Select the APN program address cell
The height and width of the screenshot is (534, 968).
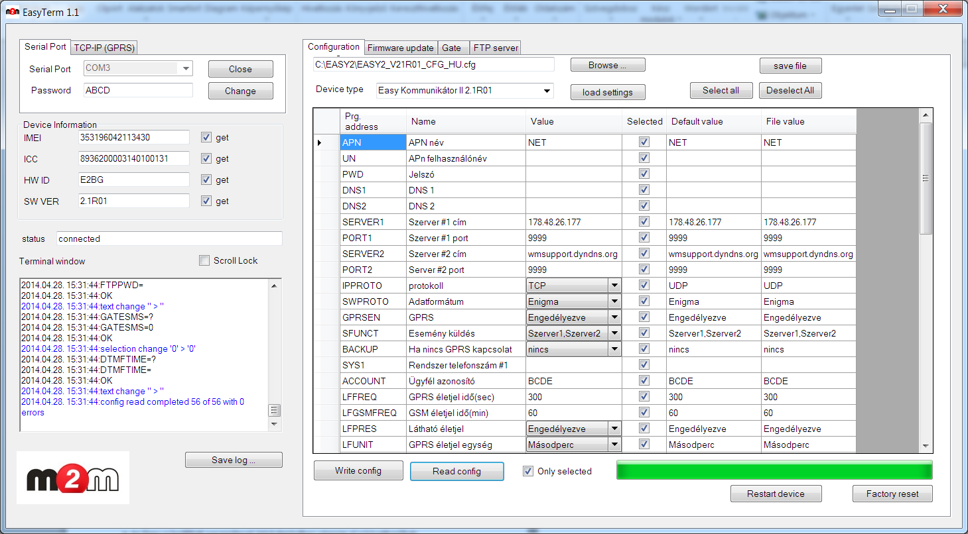pos(373,142)
